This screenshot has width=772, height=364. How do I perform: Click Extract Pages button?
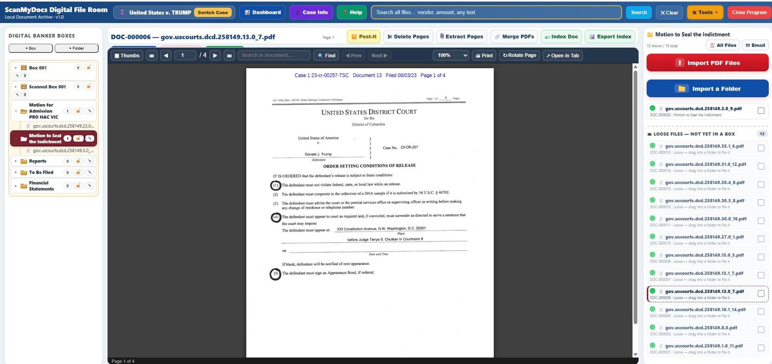point(461,36)
